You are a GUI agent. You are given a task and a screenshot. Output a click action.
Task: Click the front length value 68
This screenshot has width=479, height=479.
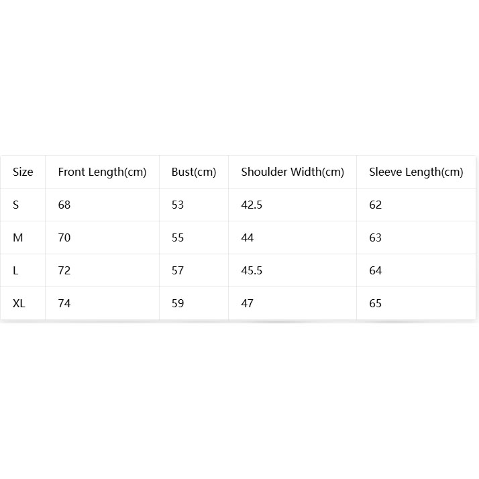point(64,205)
